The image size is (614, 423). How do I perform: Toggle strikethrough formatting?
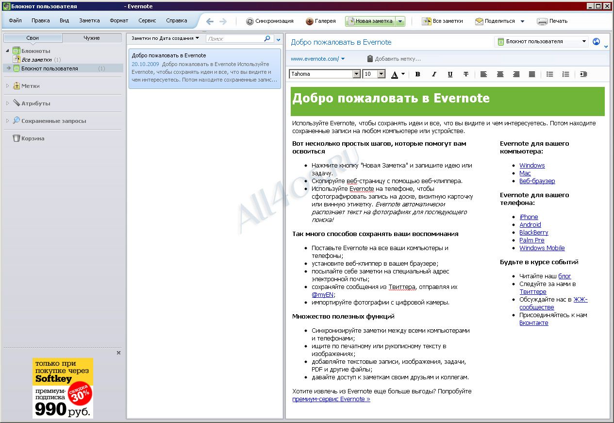tap(466, 74)
